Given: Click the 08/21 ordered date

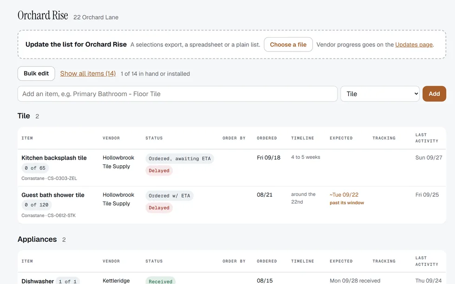Looking at the screenshot, I should coord(265,194).
